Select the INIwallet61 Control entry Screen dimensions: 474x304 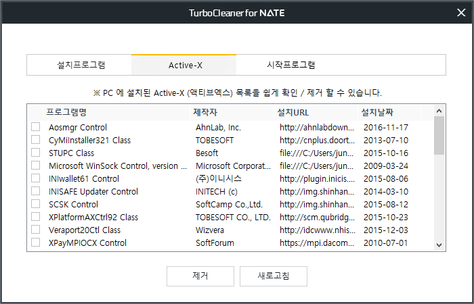[x=84, y=179]
